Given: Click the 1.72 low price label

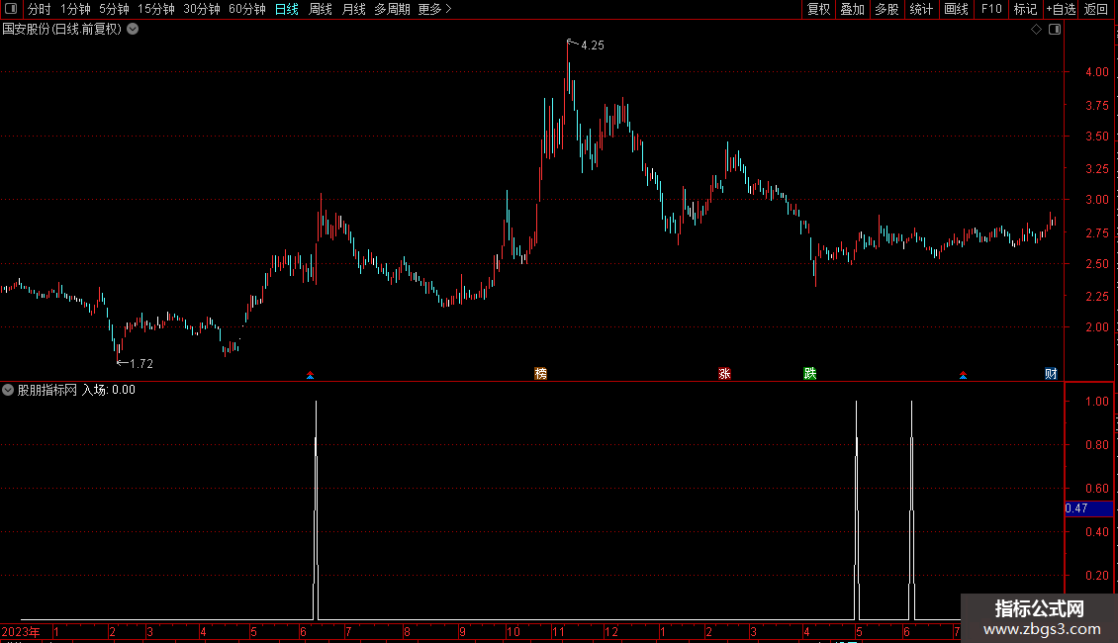Looking at the screenshot, I should (141, 364).
